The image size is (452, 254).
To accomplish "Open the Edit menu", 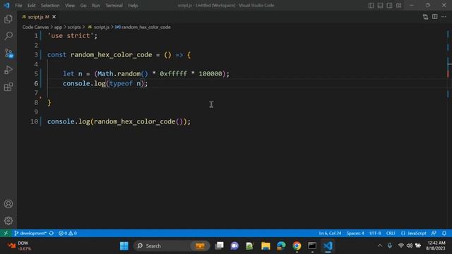I will point(31,6).
